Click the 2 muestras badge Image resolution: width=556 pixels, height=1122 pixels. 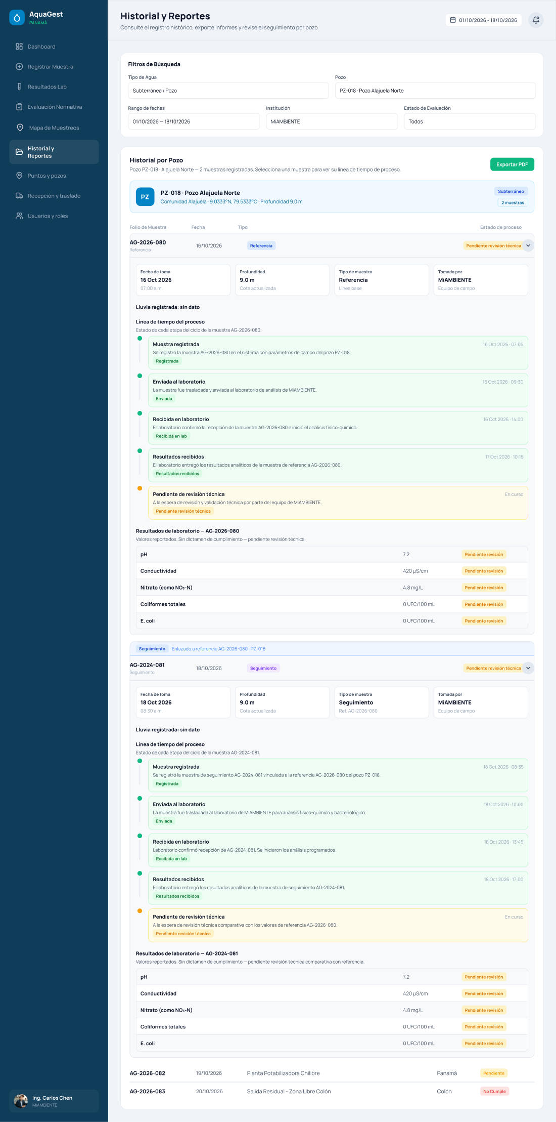513,202
